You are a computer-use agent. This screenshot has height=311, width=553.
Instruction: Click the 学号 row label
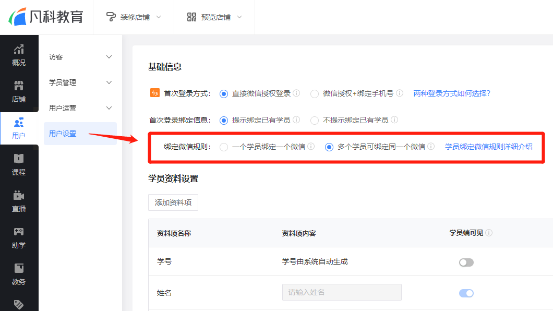(164, 261)
